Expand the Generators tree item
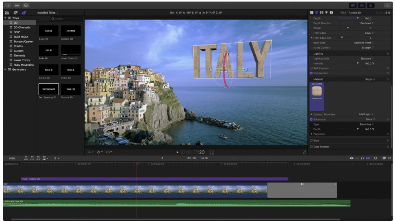The image size is (395, 222). [x=5, y=69]
